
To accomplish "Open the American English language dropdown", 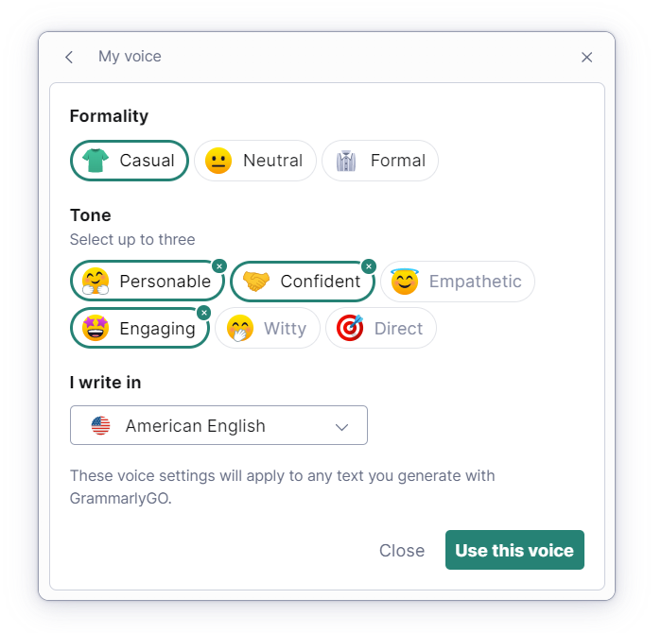I will tap(218, 426).
